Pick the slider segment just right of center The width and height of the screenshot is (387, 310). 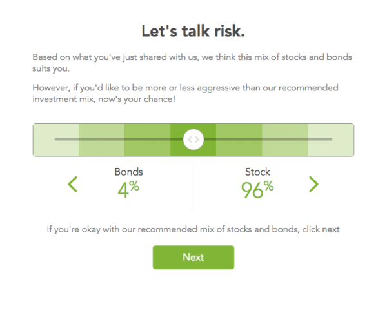[239, 150]
